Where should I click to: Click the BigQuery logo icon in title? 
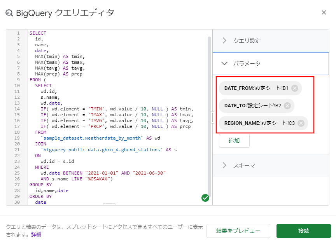tap(9, 13)
